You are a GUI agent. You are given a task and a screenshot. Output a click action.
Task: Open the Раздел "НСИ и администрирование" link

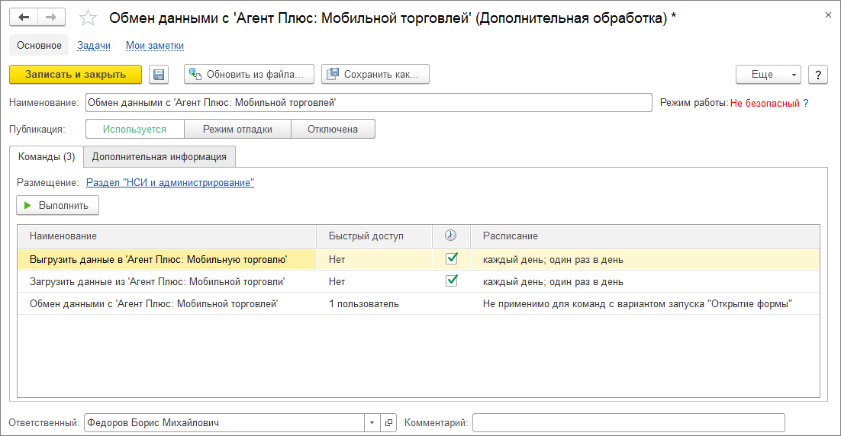pos(170,183)
